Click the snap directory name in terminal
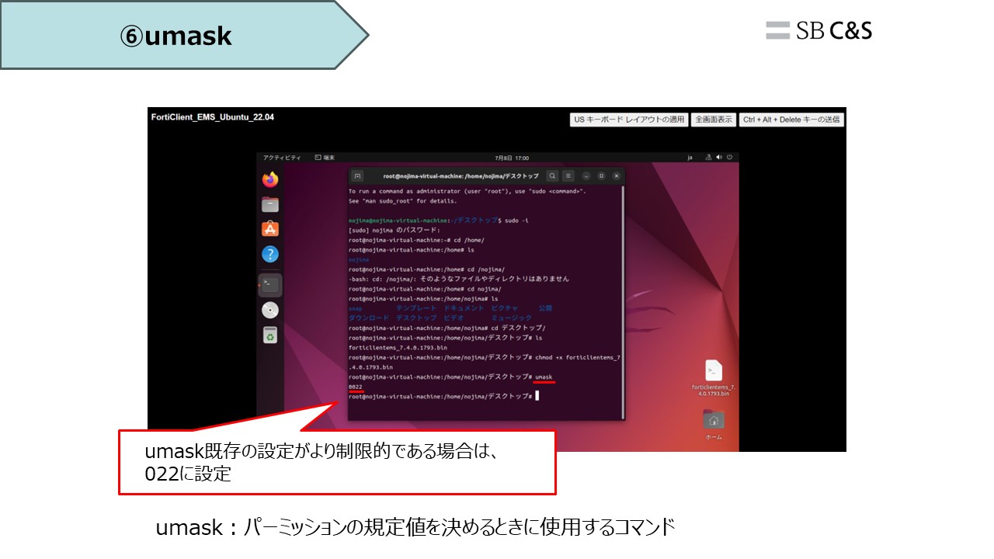The width and height of the screenshot is (994, 559). tap(356, 308)
